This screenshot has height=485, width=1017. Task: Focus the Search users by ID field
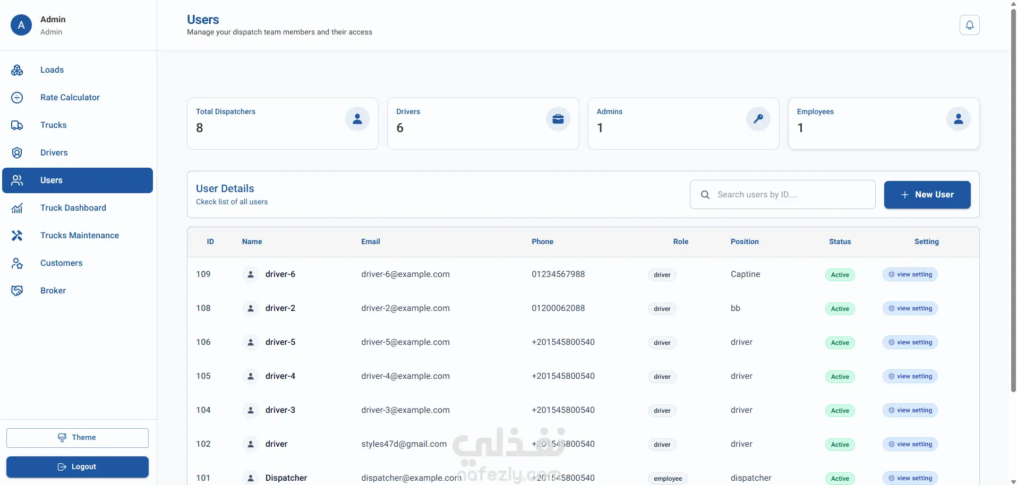[x=783, y=195]
